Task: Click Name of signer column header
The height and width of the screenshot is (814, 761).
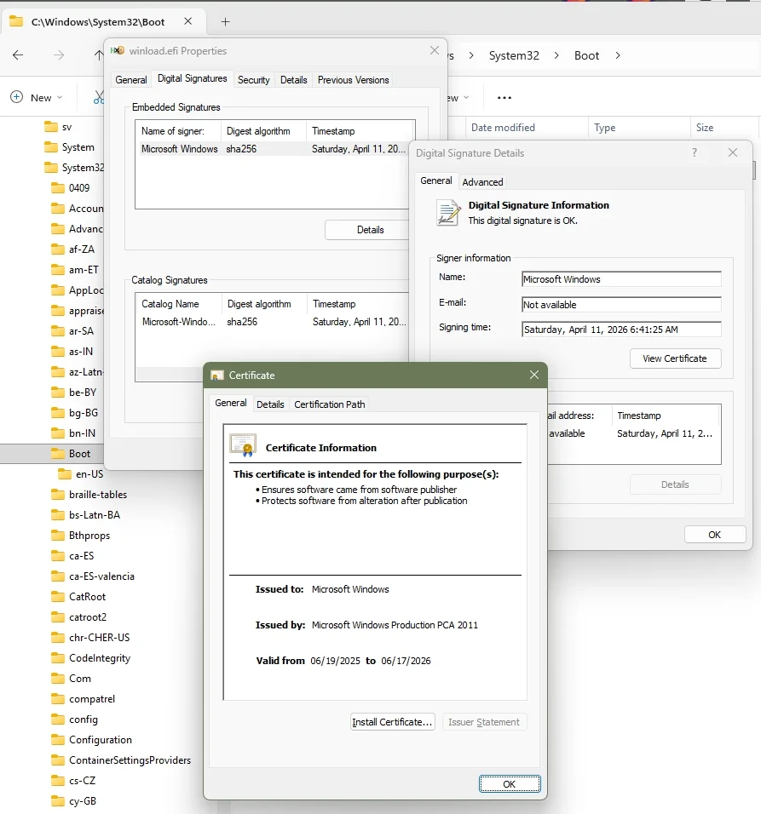Action: [178, 131]
